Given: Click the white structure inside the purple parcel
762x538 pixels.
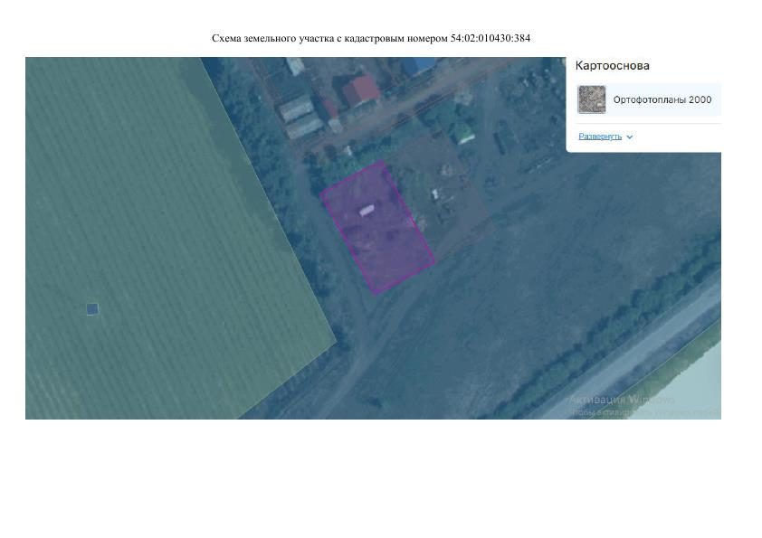Looking at the screenshot, I should [367, 211].
